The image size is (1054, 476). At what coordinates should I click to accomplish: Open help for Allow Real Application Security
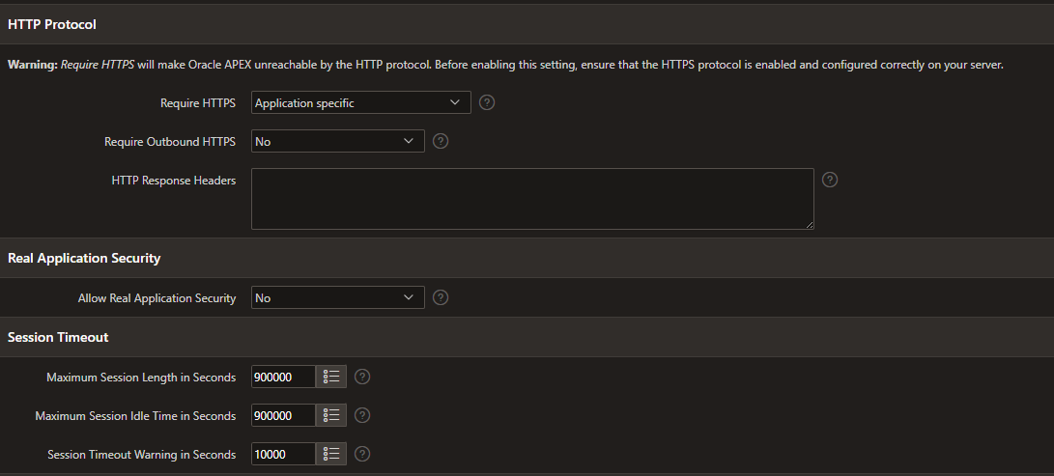441,297
